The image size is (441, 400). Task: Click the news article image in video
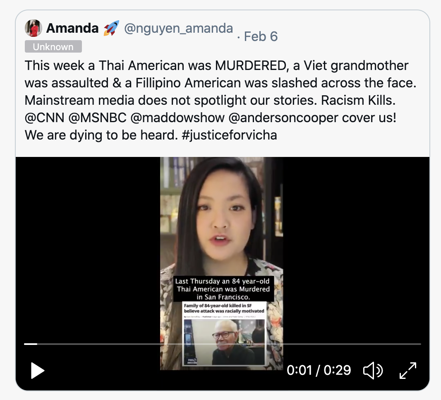point(224,334)
